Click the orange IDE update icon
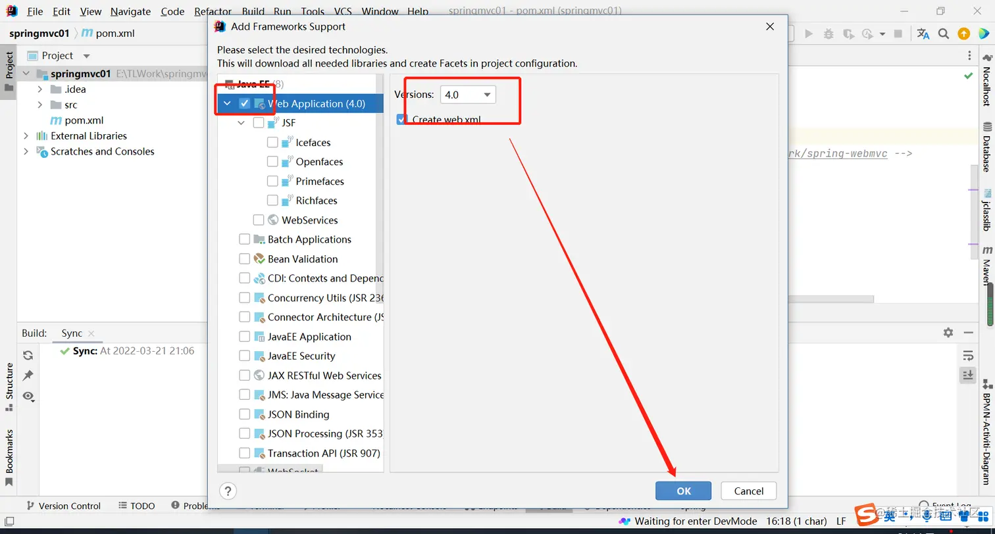This screenshot has width=995, height=534. pos(963,34)
